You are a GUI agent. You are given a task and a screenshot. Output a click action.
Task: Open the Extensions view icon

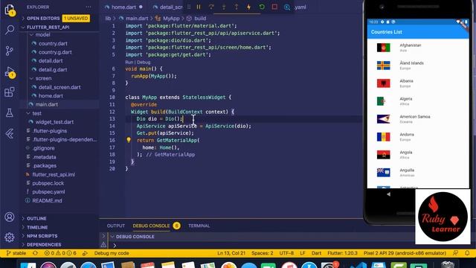click(x=10, y=92)
